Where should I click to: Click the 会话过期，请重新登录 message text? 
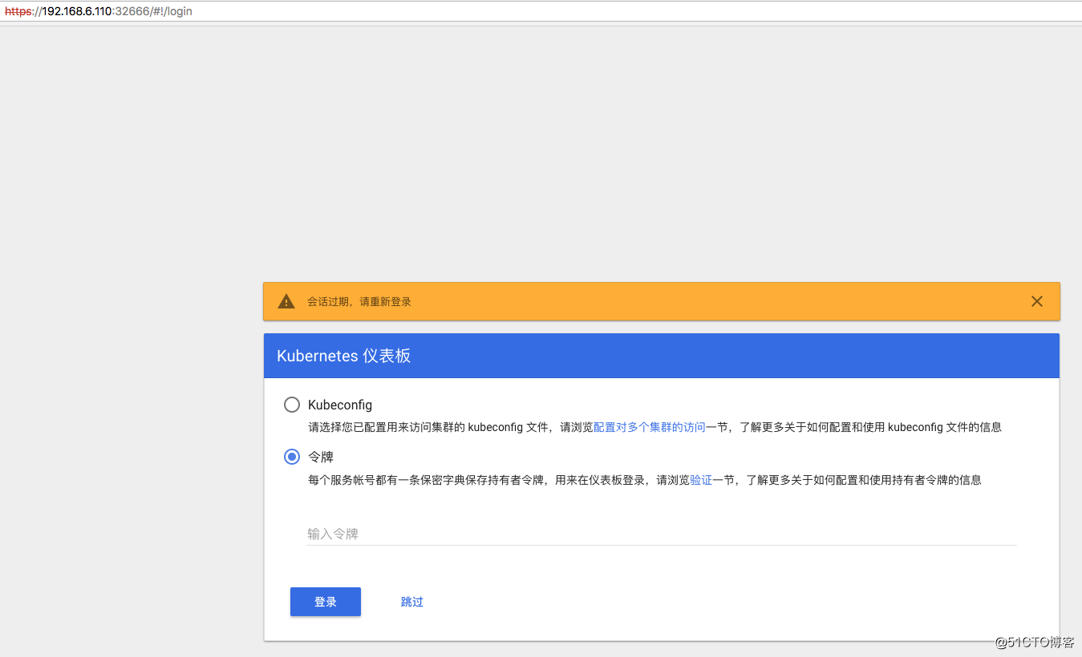359,302
